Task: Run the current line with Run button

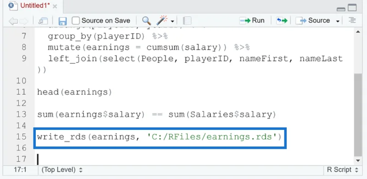Action: click(252, 21)
